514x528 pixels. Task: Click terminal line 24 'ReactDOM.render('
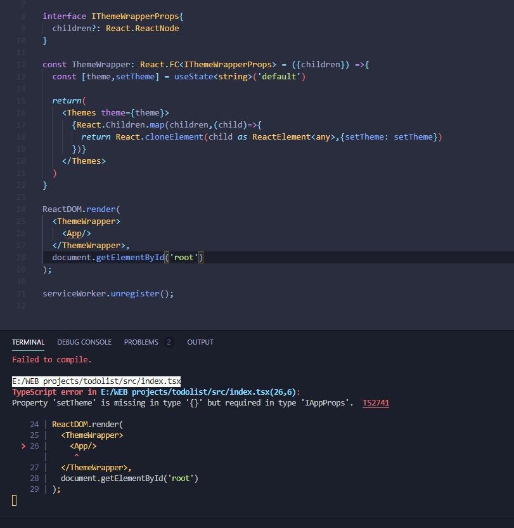point(87,425)
